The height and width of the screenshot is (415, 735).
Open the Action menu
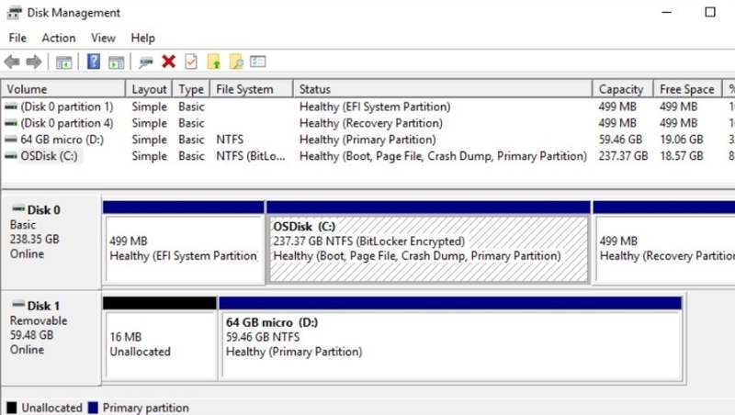tap(59, 38)
